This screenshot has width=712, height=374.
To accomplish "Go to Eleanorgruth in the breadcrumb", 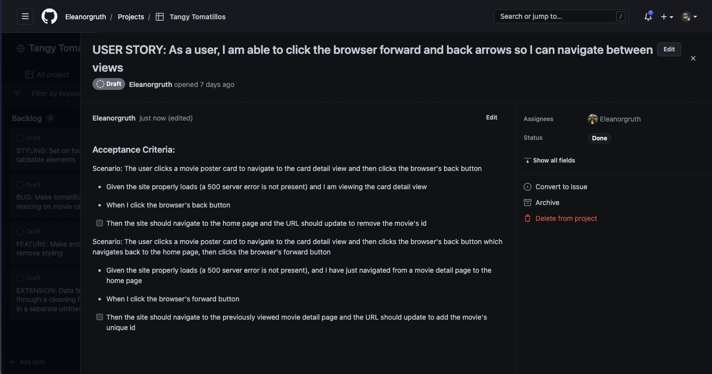I will [x=86, y=17].
